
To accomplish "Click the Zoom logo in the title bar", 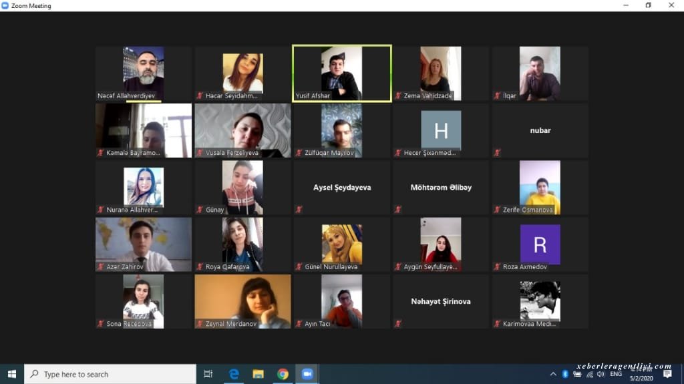I will (5, 5).
